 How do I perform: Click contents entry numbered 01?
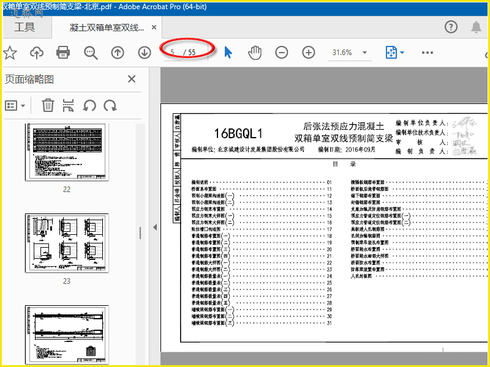tap(262, 182)
